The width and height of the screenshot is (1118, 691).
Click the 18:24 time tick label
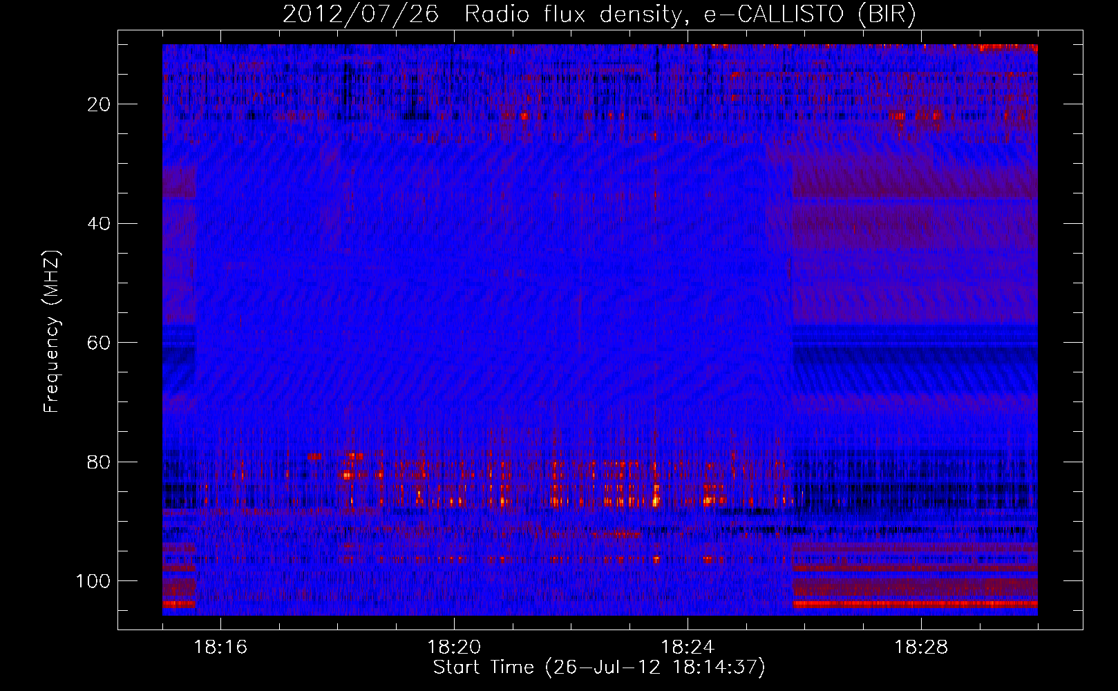(688, 647)
